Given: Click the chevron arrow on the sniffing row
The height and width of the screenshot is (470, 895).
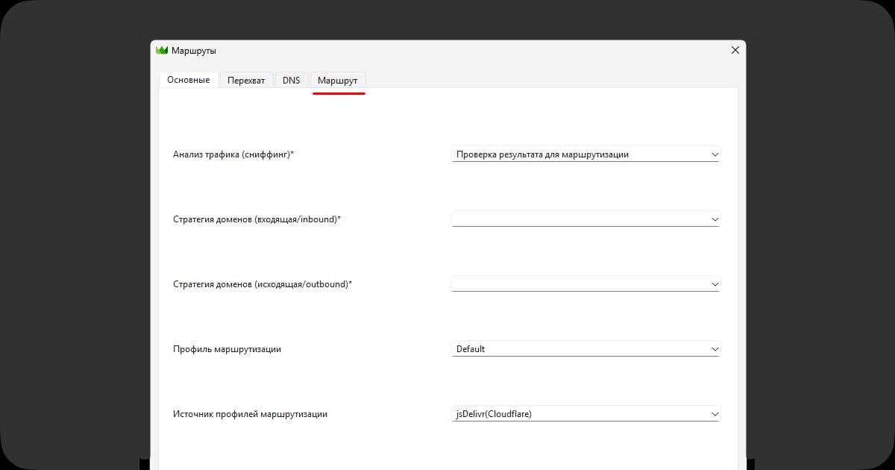Looking at the screenshot, I should pos(715,155).
